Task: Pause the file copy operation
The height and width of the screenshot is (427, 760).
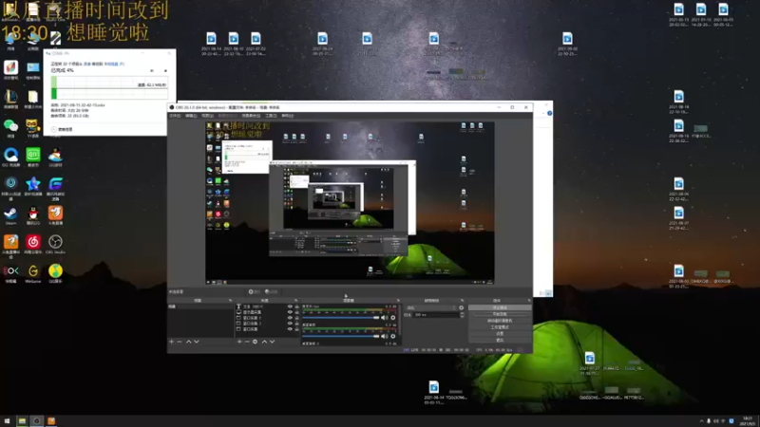Action: (152, 70)
